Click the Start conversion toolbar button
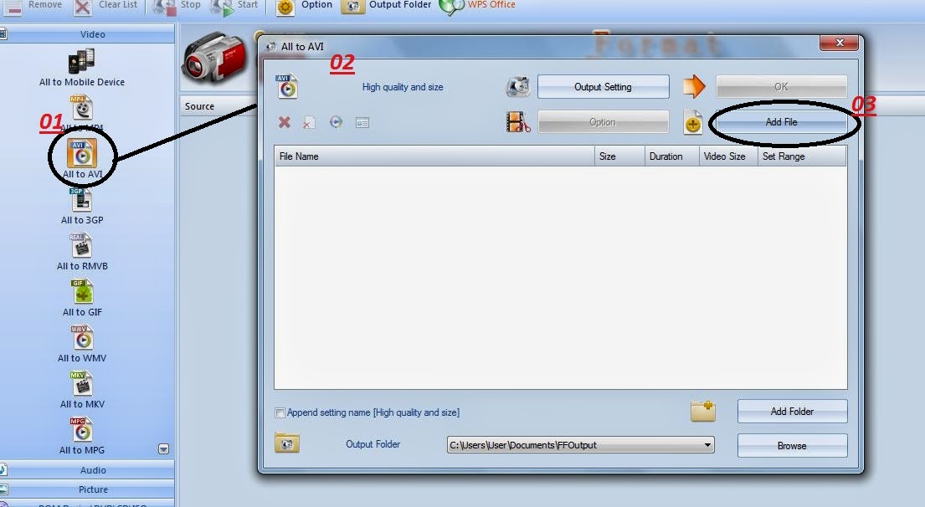The image size is (925, 507). [234, 6]
